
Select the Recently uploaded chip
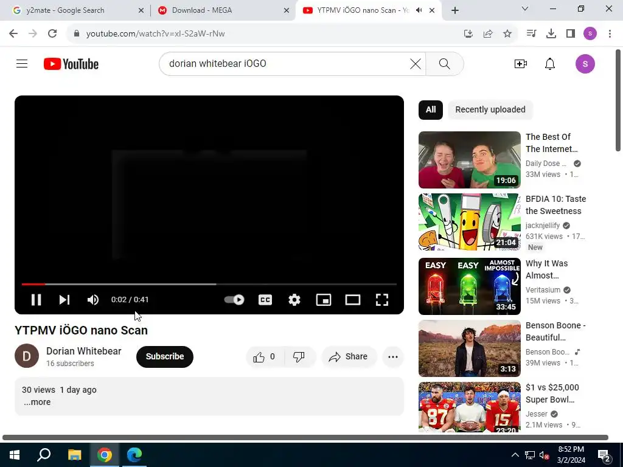(490, 109)
